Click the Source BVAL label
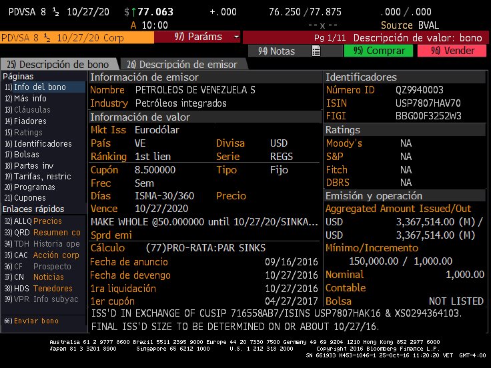The image size is (491, 368). [410, 25]
